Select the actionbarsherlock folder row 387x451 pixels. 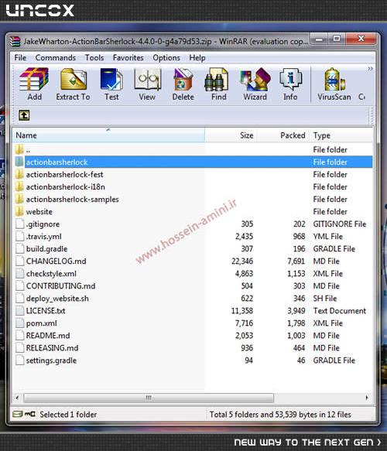click(x=193, y=162)
